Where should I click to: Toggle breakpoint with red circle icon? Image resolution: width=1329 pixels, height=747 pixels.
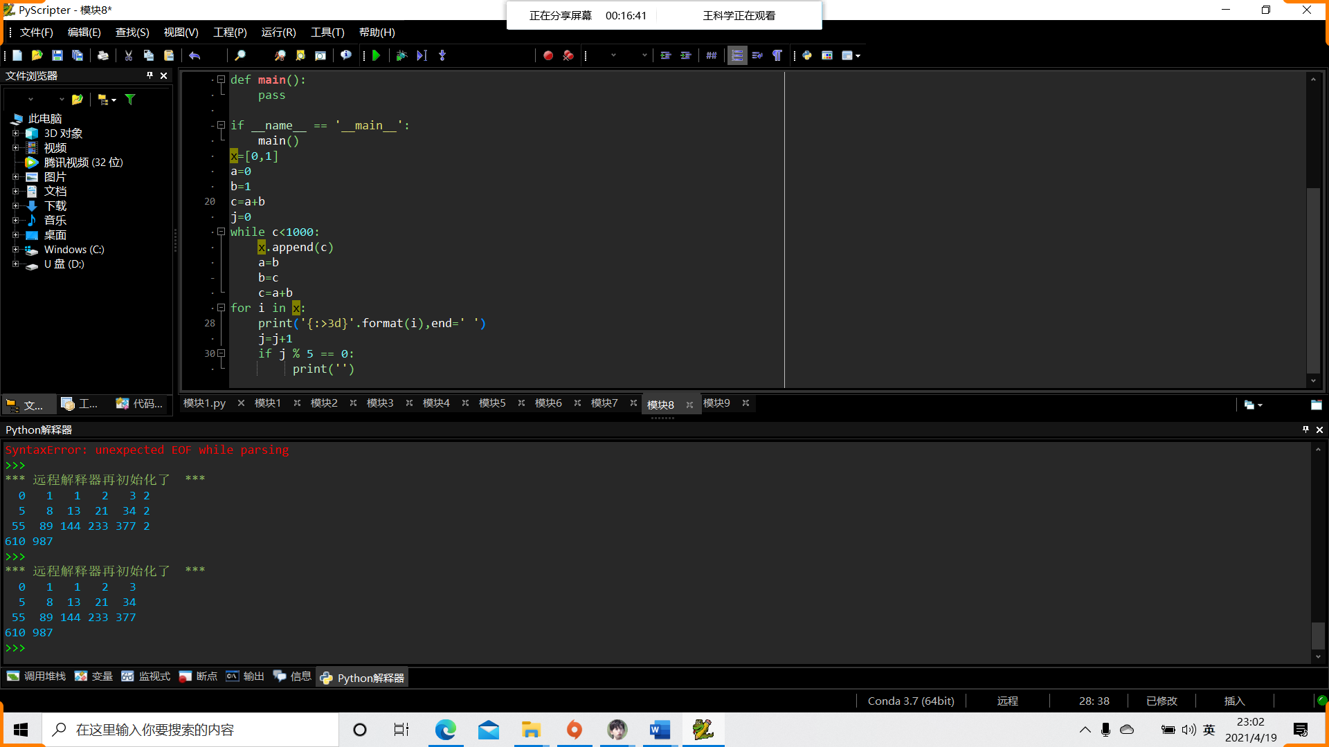pos(548,55)
